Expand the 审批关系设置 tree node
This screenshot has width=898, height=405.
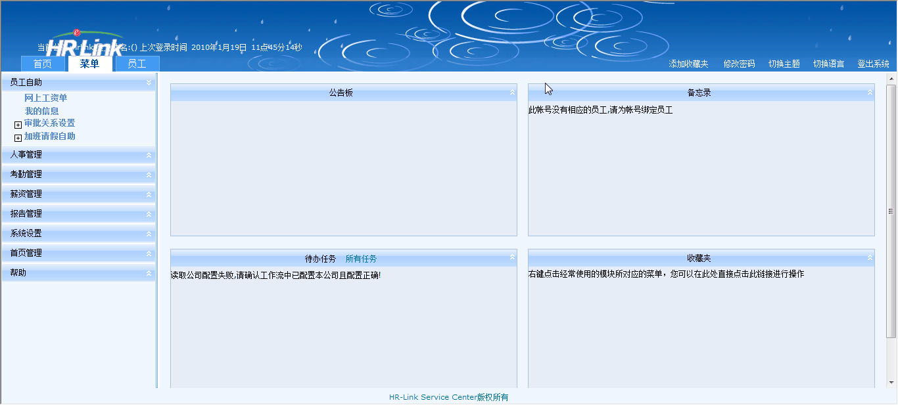point(18,125)
